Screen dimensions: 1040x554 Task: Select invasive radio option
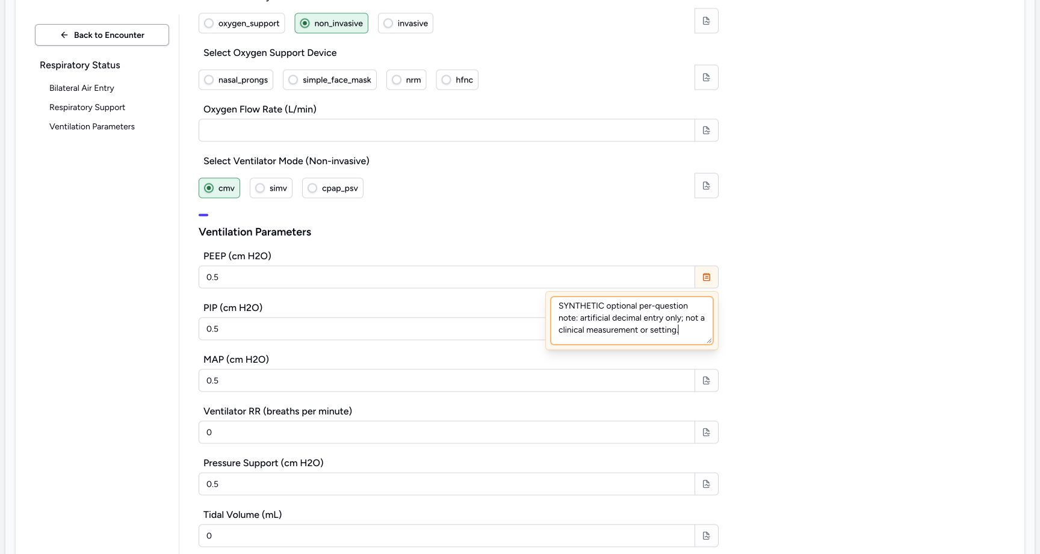(405, 23)
